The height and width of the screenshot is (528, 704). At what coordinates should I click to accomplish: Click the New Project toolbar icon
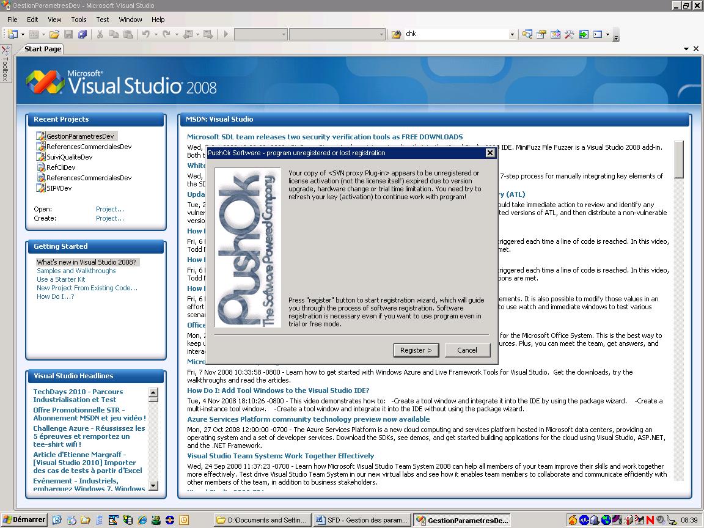12,34
